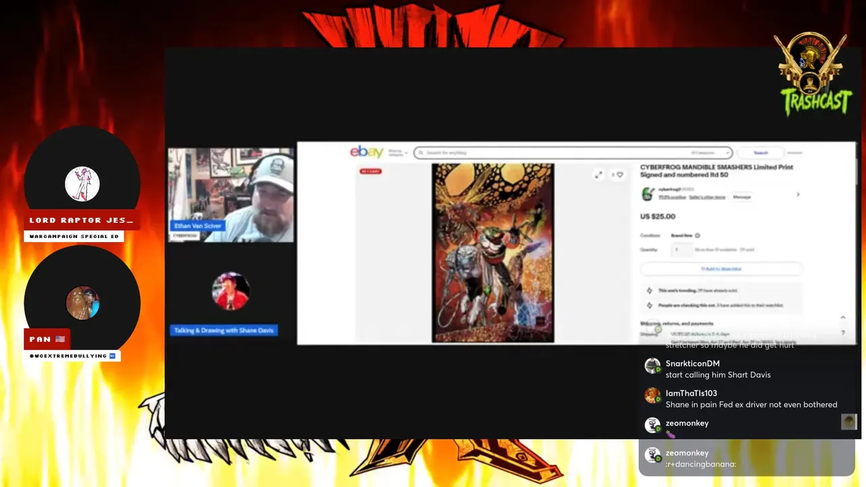Click the CYBERFROG MANDIBLE SMASHERS title
The height and width of the screenshot is (487, 866).
point(716,170)
